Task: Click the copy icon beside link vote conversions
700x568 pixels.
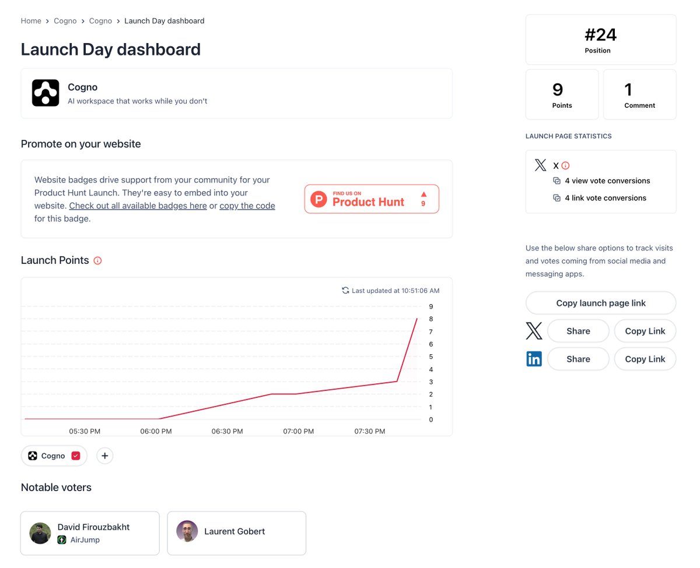Action: pyautogui.click(x=556, y=198)
